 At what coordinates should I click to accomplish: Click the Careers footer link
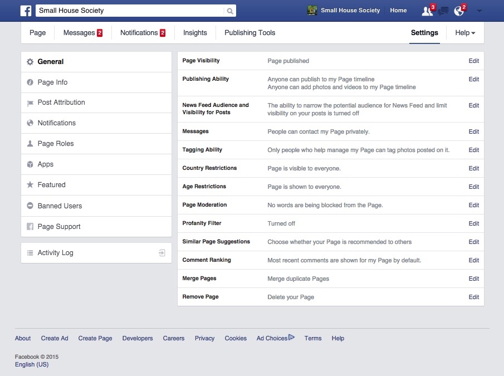click(x=174, y=339)
